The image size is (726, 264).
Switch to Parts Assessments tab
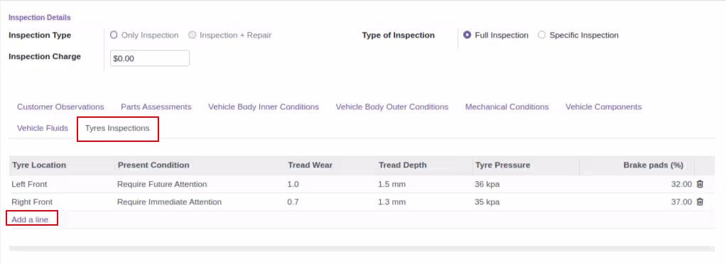pos(156,106)
